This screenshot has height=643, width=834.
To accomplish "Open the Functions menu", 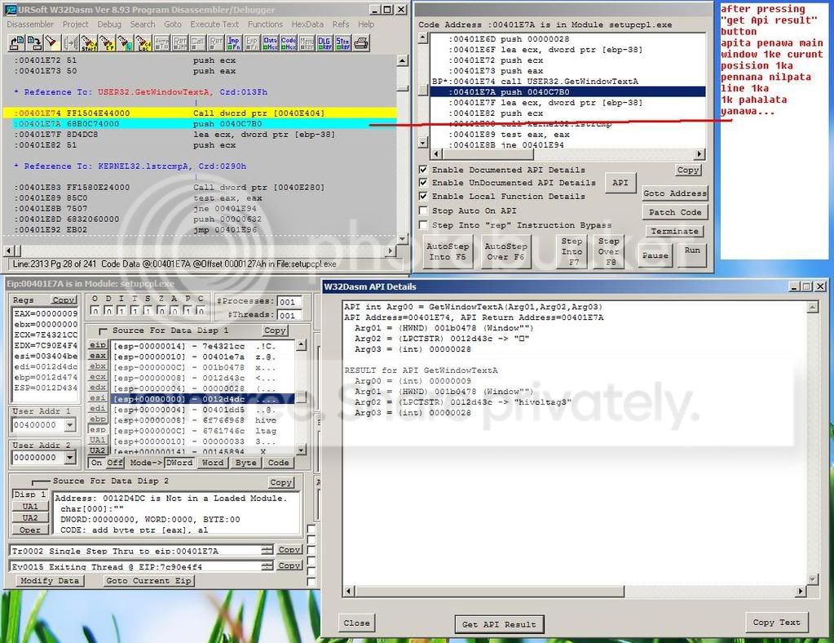I will (265, 24).
